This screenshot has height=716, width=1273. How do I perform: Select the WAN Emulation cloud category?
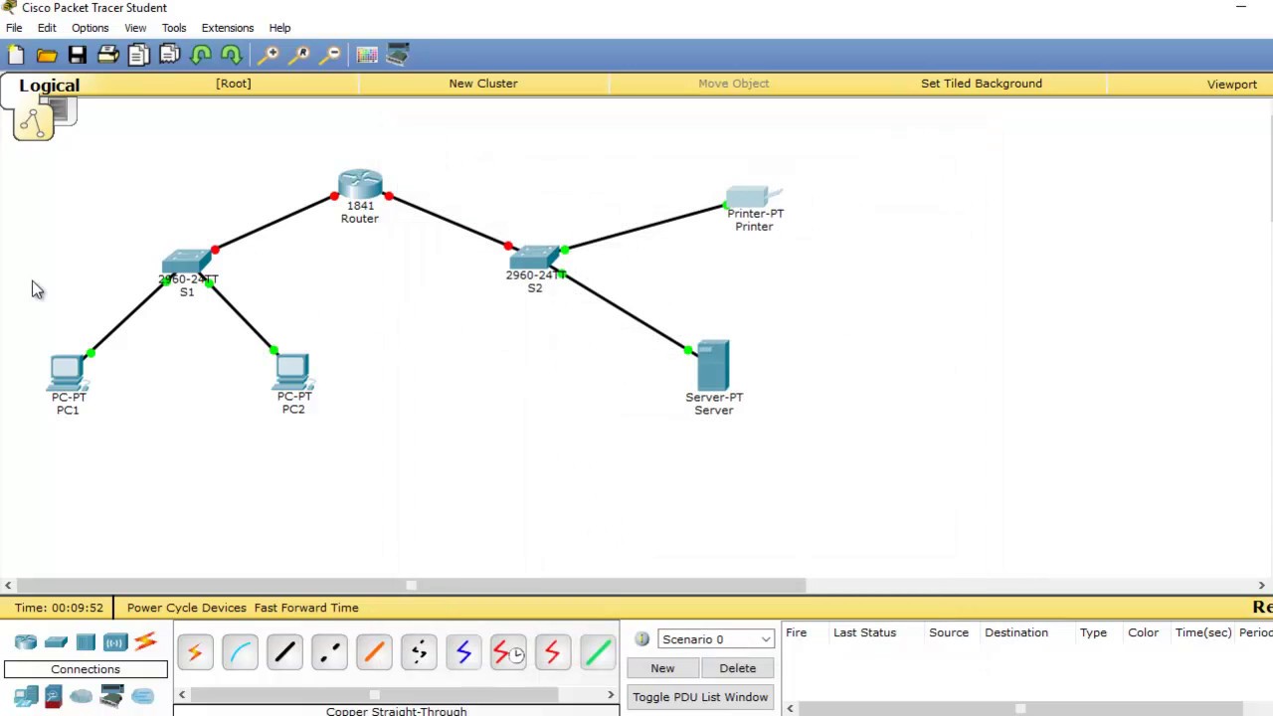click(x=82, y=696)
